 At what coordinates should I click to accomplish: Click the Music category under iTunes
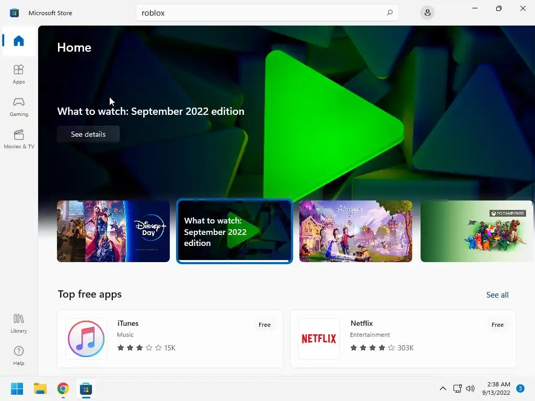coord(125,335)
